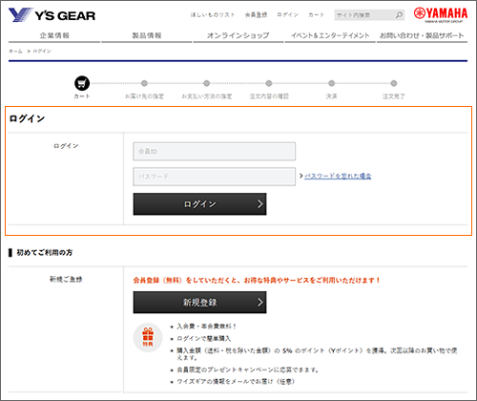The image size is (477, 401).
Task: Click the メールでお届け（任意） bullet
Action: pyautogui.click(x=236, y=382)
